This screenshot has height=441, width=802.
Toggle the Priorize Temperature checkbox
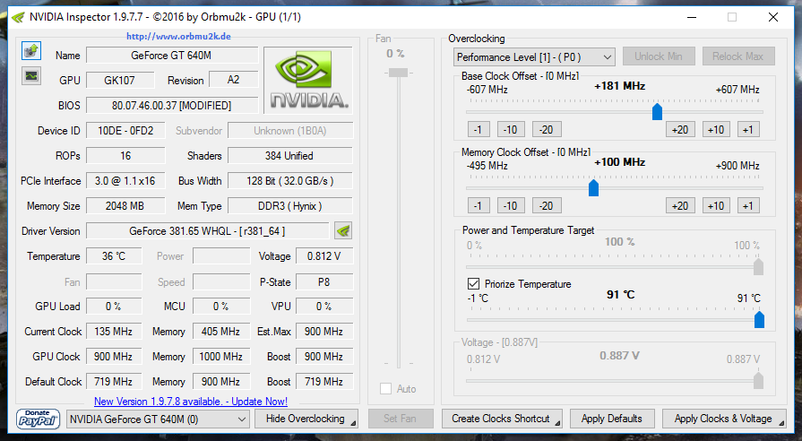click(474, 284)
